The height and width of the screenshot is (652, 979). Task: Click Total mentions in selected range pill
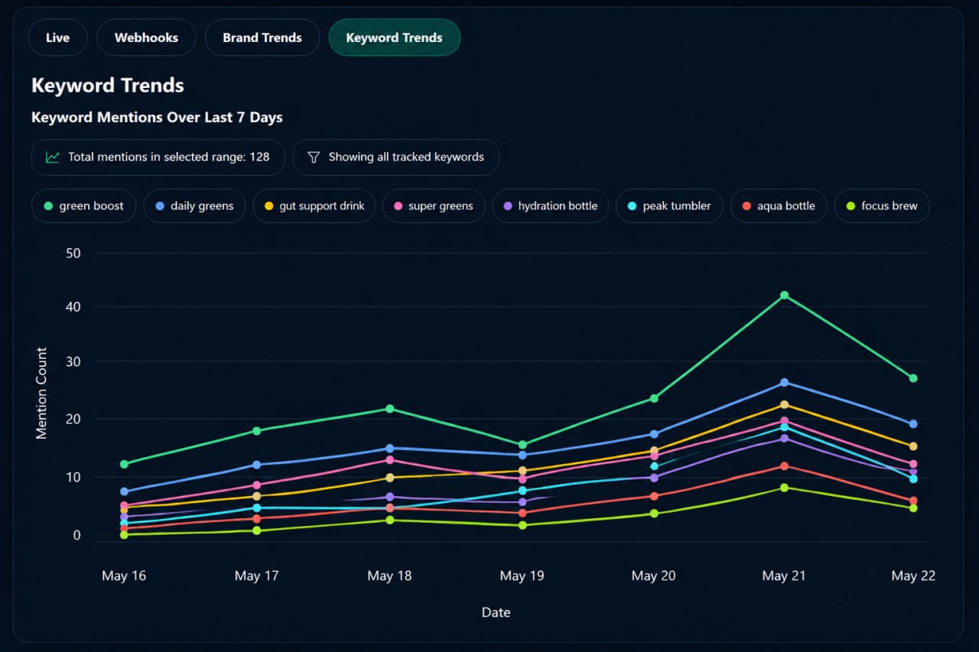click(158, 157)
